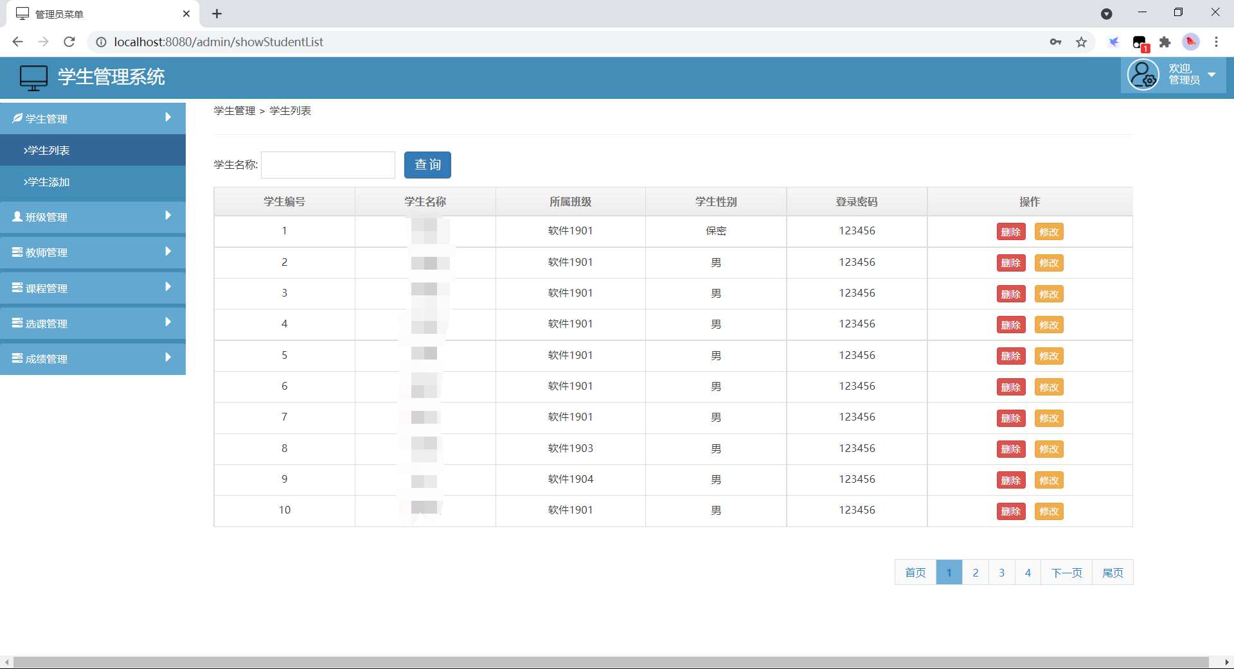1234x669 pixels.
Task: Open a new browser tab
Action: (x=217, y=14)
